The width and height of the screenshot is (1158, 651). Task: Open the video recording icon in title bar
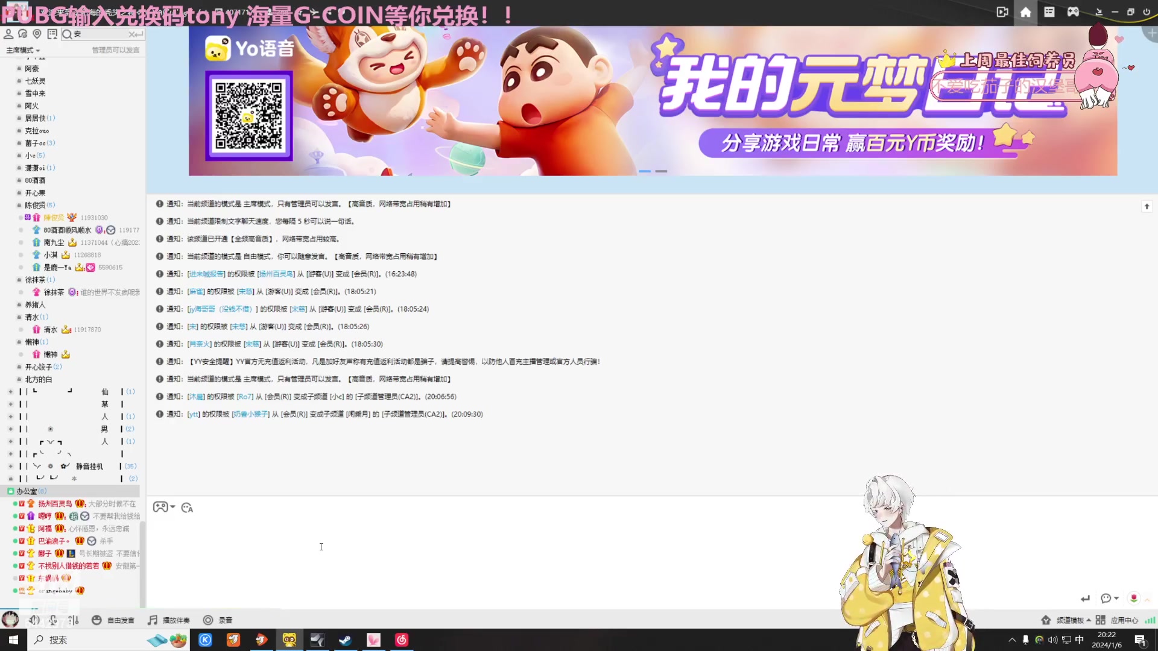pyautogui.click(x=1002, y=12)
